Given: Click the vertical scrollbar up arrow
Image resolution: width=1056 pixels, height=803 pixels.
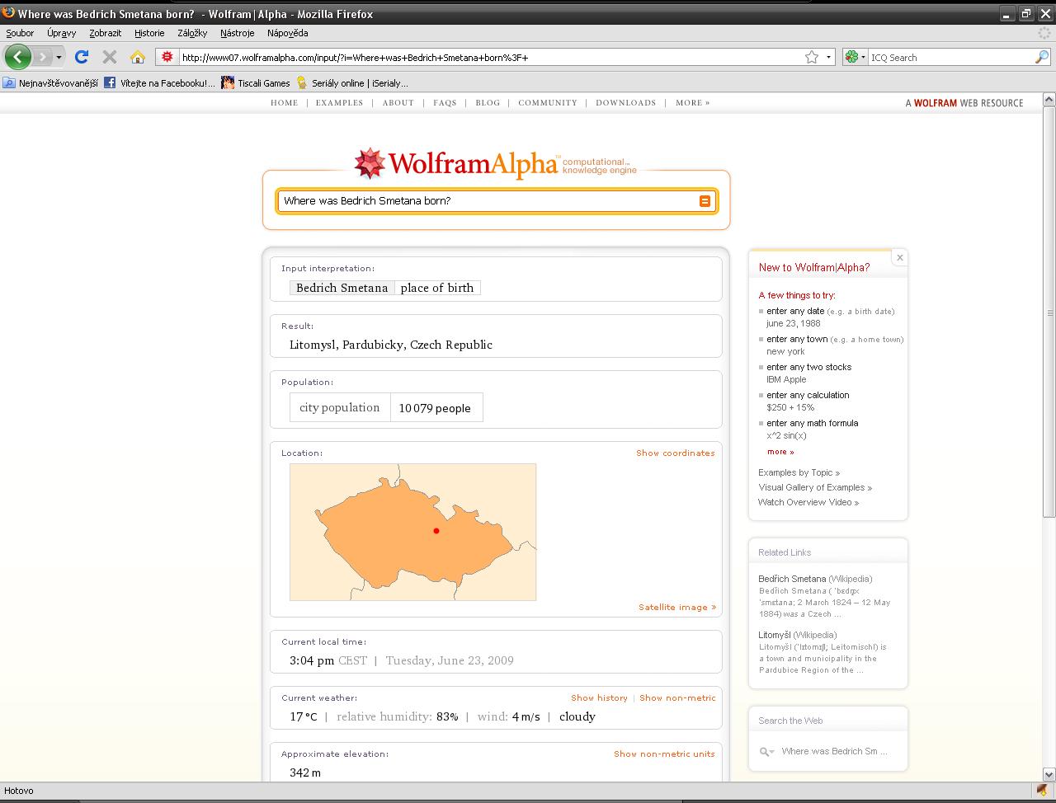Looking at the screenshot, I should point(1049,99).
